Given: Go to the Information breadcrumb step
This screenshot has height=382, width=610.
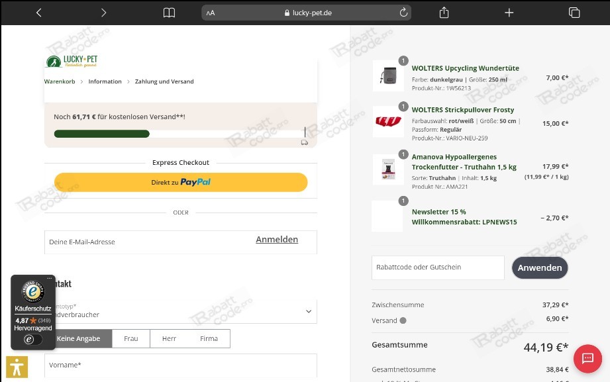Looking at the screenshot, I should point(105,81).
